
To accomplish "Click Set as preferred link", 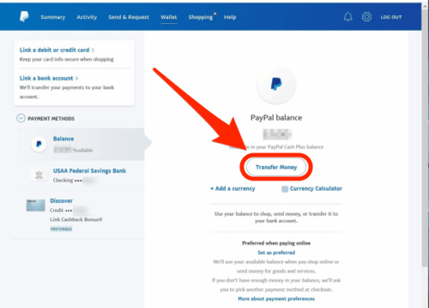I will point(276,252).
